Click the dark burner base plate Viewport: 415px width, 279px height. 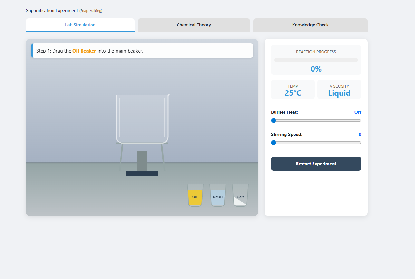point(142,173)
